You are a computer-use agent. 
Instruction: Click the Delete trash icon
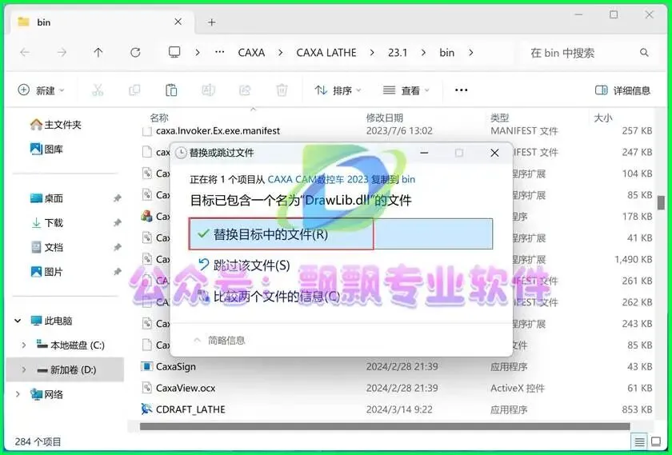[x=282, y=90]
